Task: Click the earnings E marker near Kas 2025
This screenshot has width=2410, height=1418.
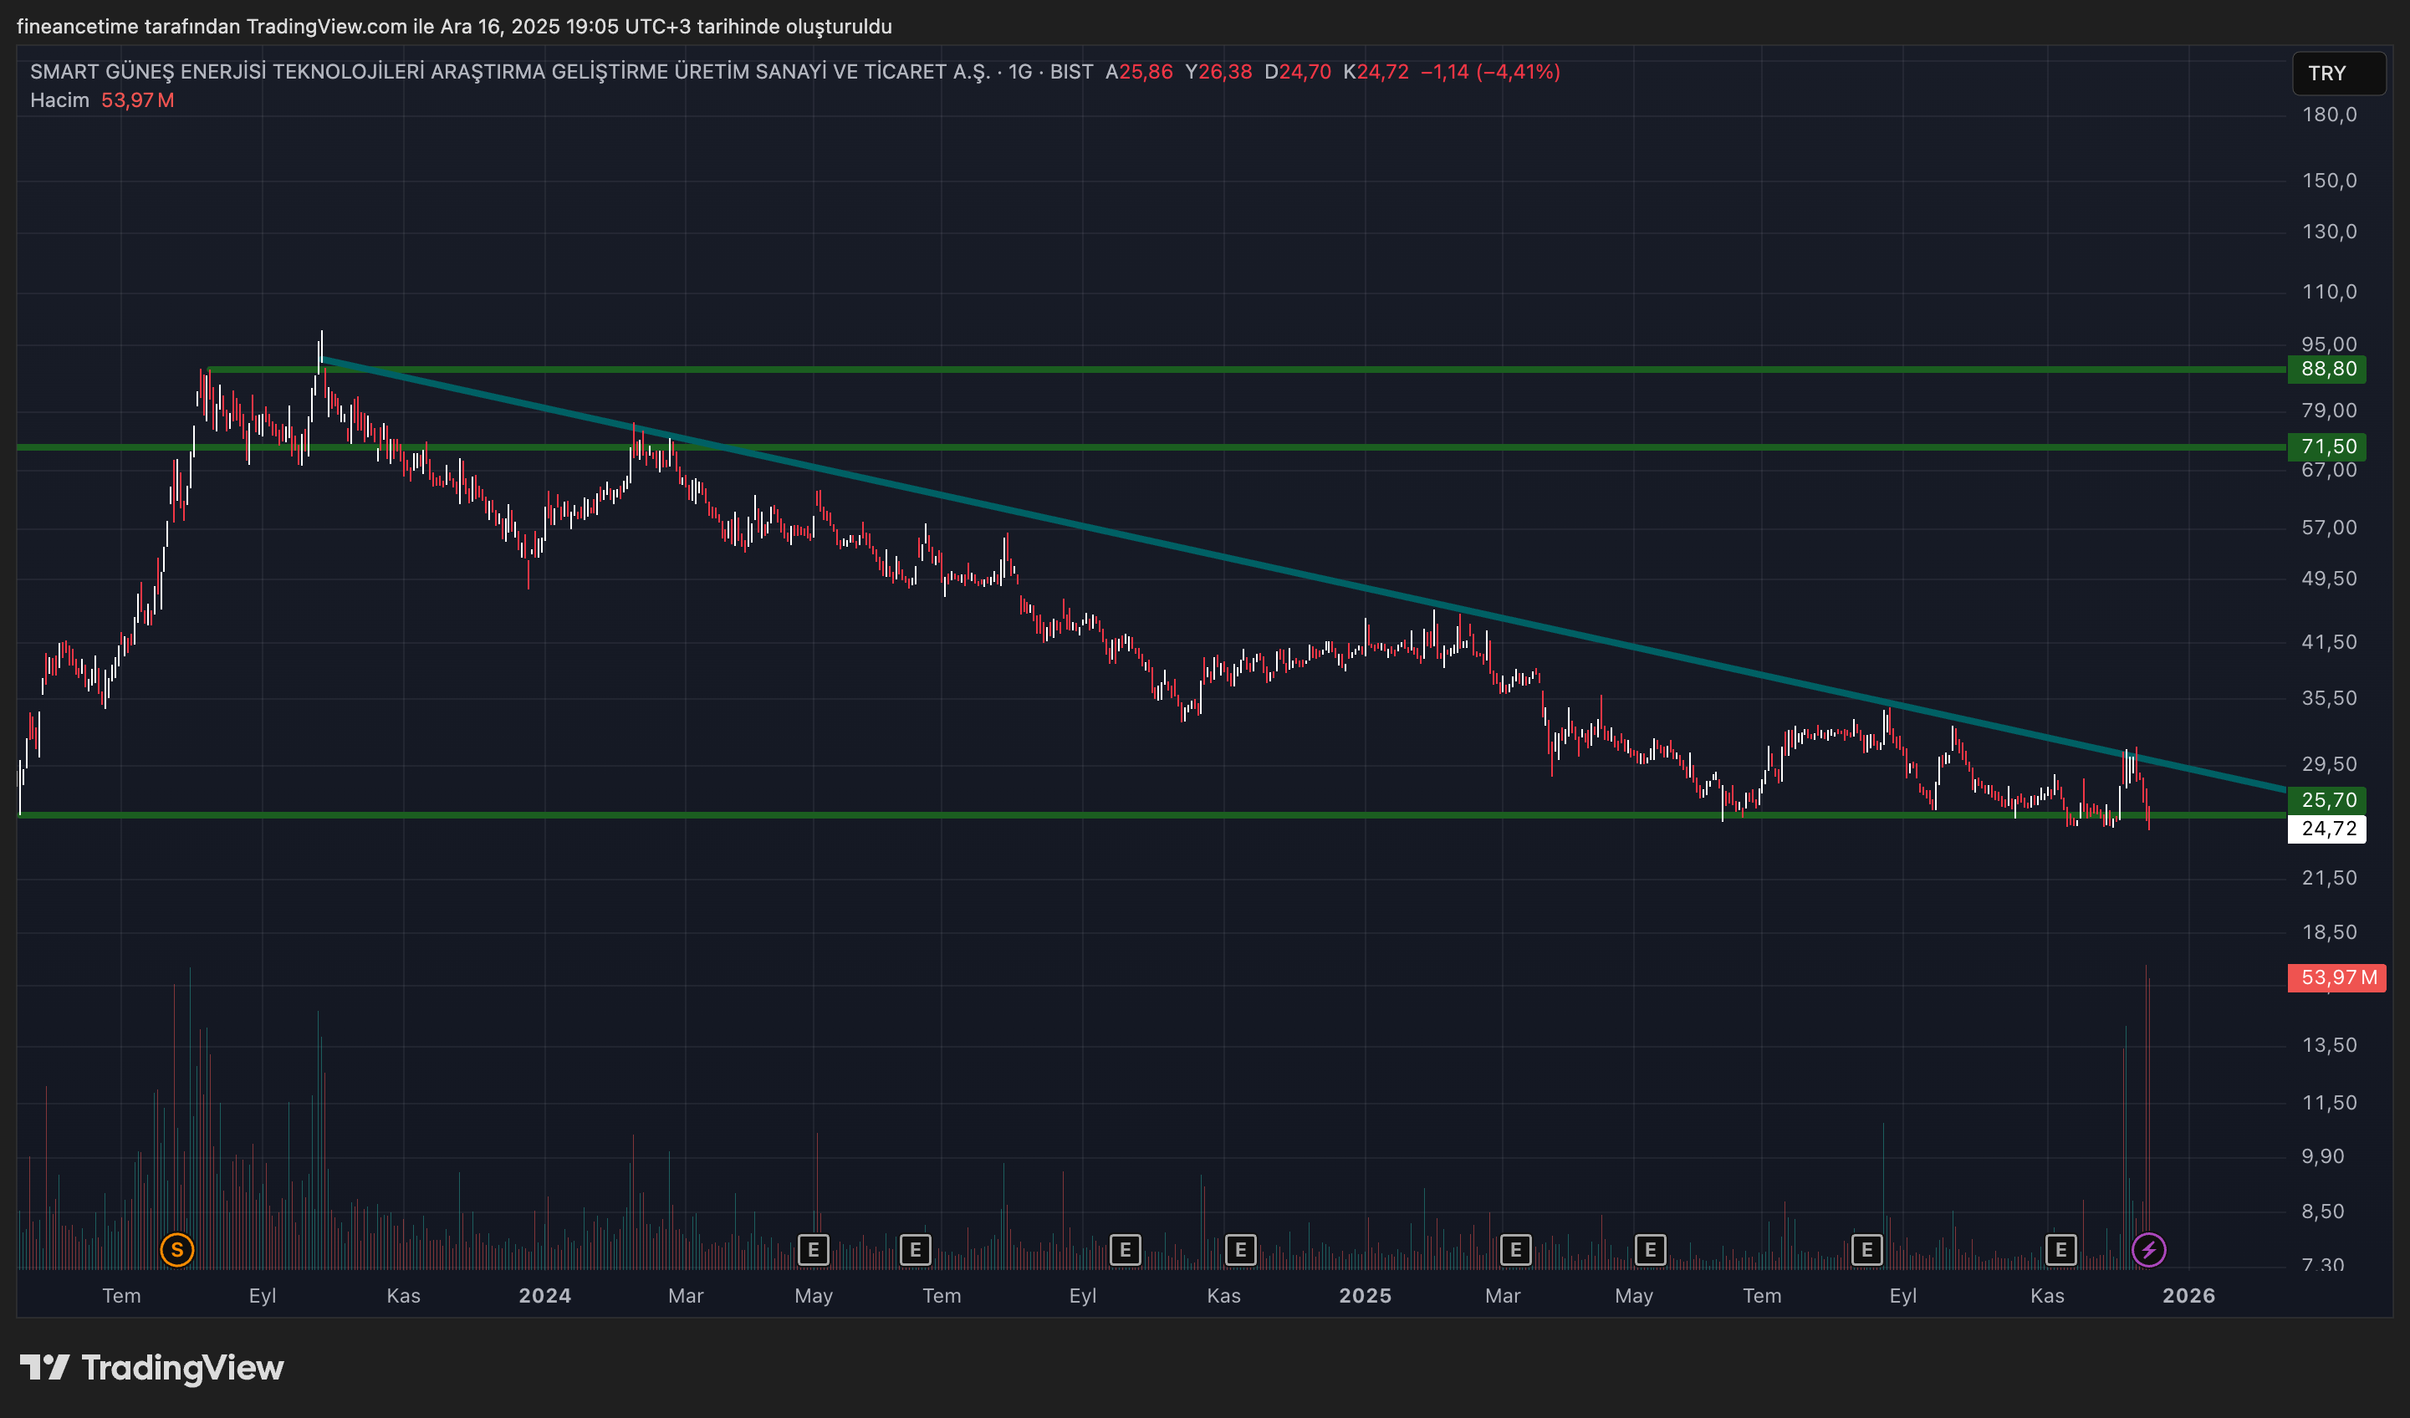Action: 2061,1250
